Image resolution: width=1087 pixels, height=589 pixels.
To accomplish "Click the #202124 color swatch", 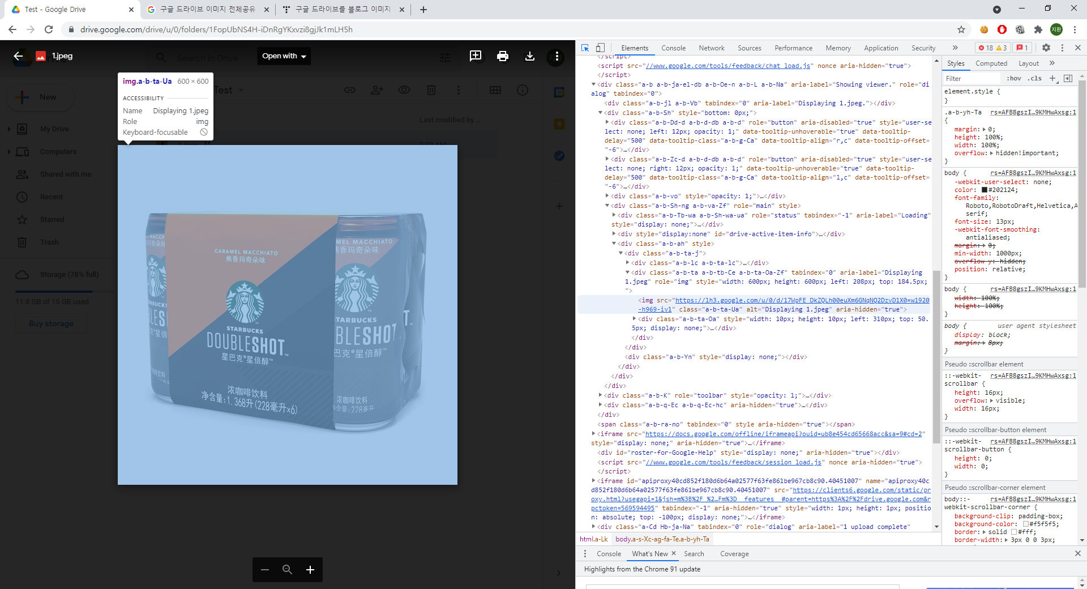I will tap(985, 190).
